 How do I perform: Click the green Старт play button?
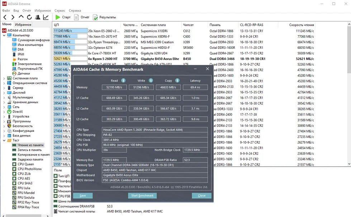click(x=63, y=17)
